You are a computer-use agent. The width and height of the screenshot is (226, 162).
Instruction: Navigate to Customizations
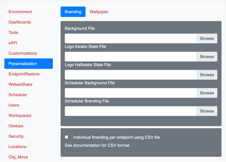point(23,53)
